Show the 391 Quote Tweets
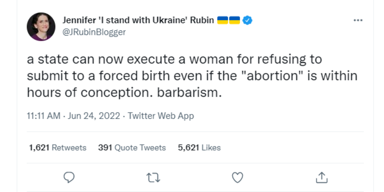Viewport: 384px width, 192px height. (x=132, y=148)
